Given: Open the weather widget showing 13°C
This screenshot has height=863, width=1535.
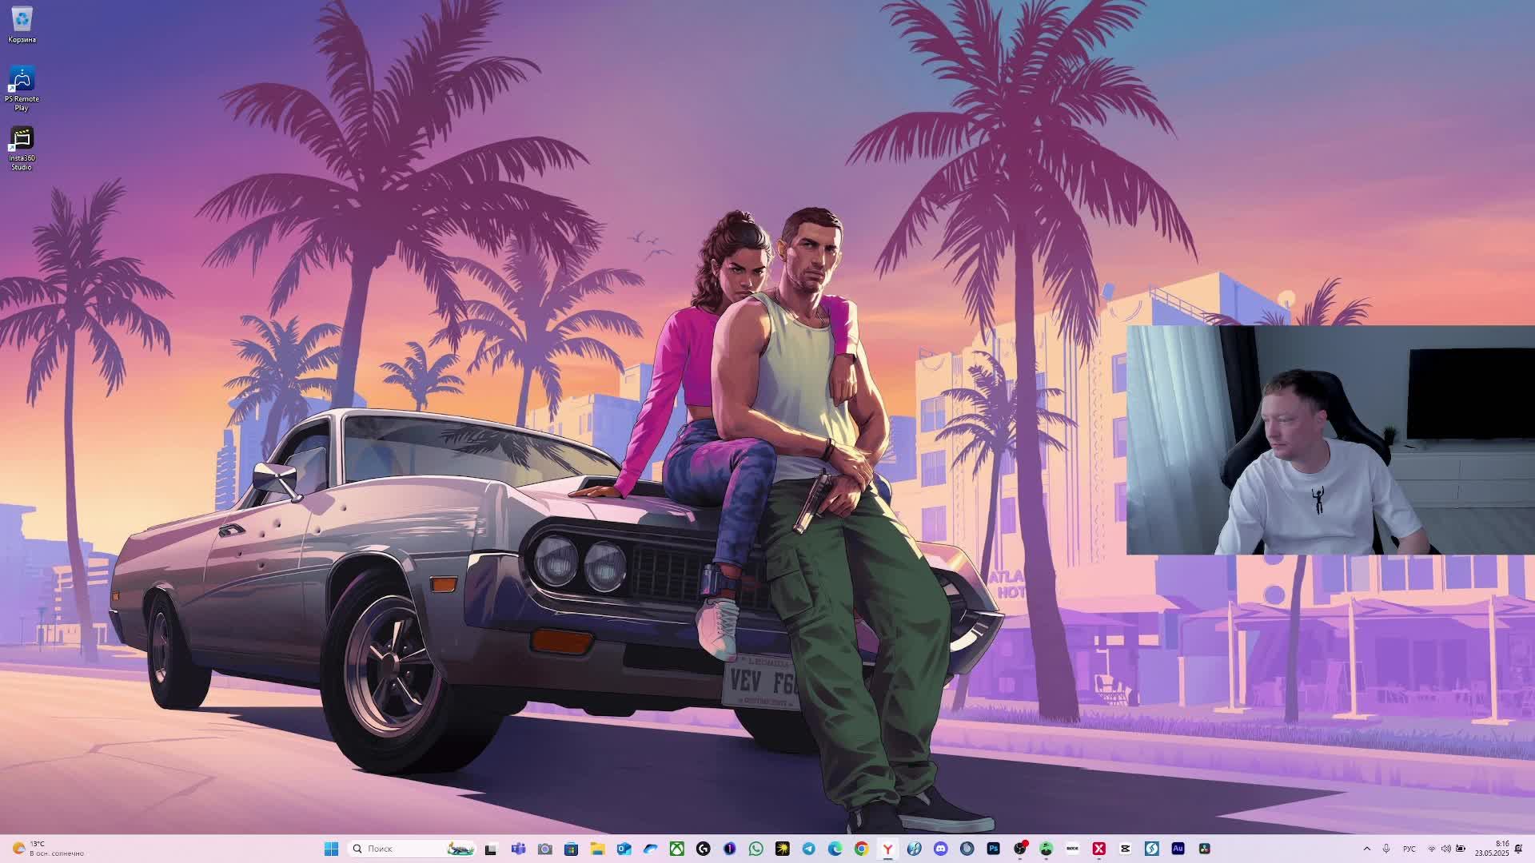Looking at the screenshot, I should pos(48,849).
